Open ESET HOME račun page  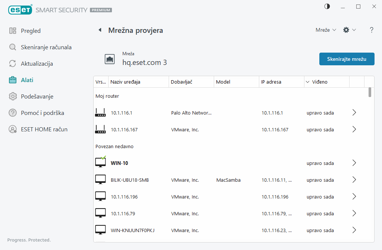click(x=44, y=129)
